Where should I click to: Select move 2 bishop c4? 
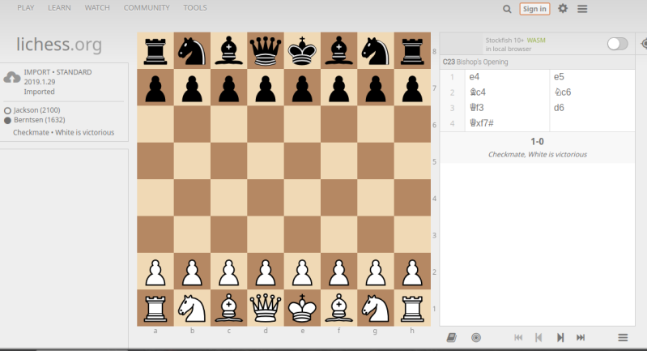point(508,92)
